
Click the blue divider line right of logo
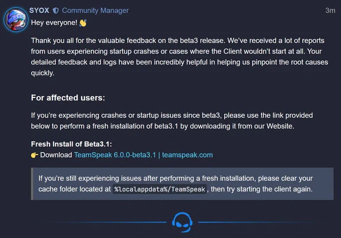[257, 222]
